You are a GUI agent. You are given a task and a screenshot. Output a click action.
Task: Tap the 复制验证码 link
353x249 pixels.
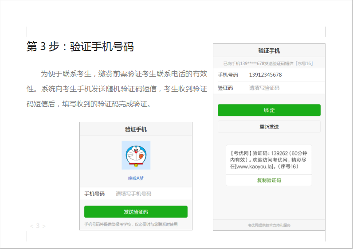pos(269,180)
